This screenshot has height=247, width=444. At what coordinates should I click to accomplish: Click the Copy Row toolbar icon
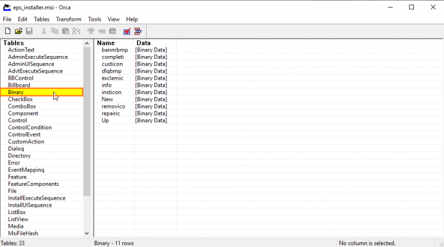coord(102,31)
